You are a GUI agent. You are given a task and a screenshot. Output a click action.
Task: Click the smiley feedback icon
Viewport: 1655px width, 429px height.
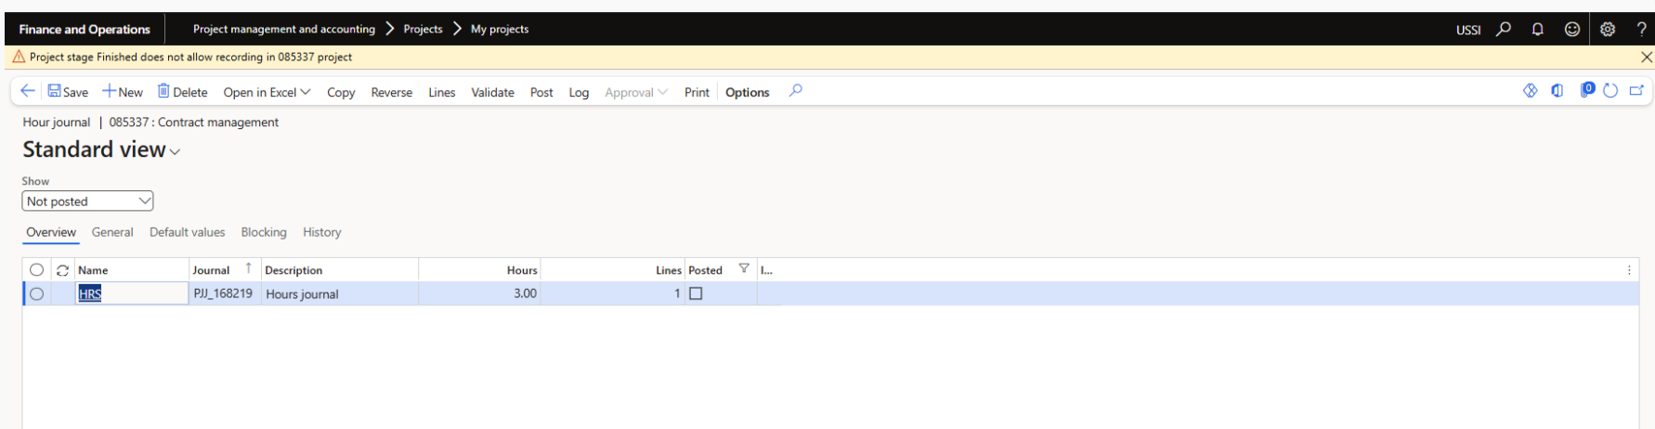(x=1571, y=29)
